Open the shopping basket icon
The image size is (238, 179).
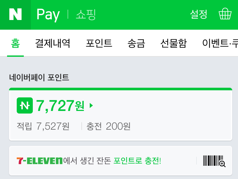coord(225,14)
